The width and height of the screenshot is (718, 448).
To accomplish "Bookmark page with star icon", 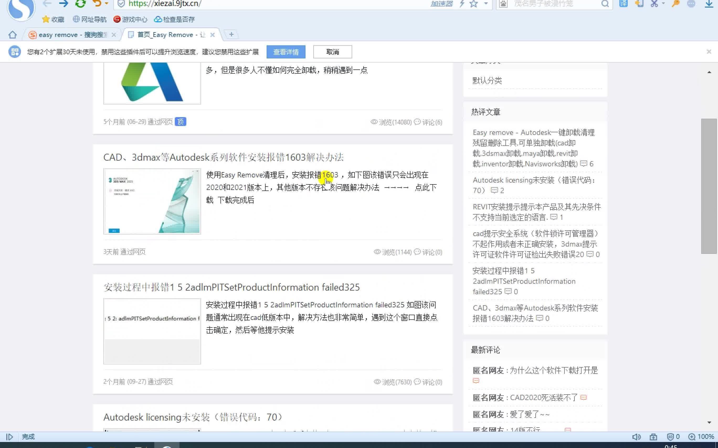I will (474, 4).
